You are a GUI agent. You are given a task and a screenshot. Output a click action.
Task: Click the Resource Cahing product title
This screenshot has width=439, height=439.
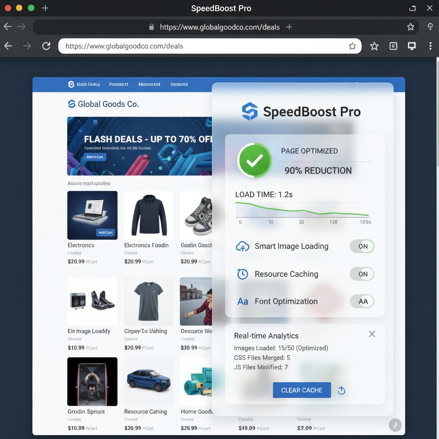pos(146,412)
